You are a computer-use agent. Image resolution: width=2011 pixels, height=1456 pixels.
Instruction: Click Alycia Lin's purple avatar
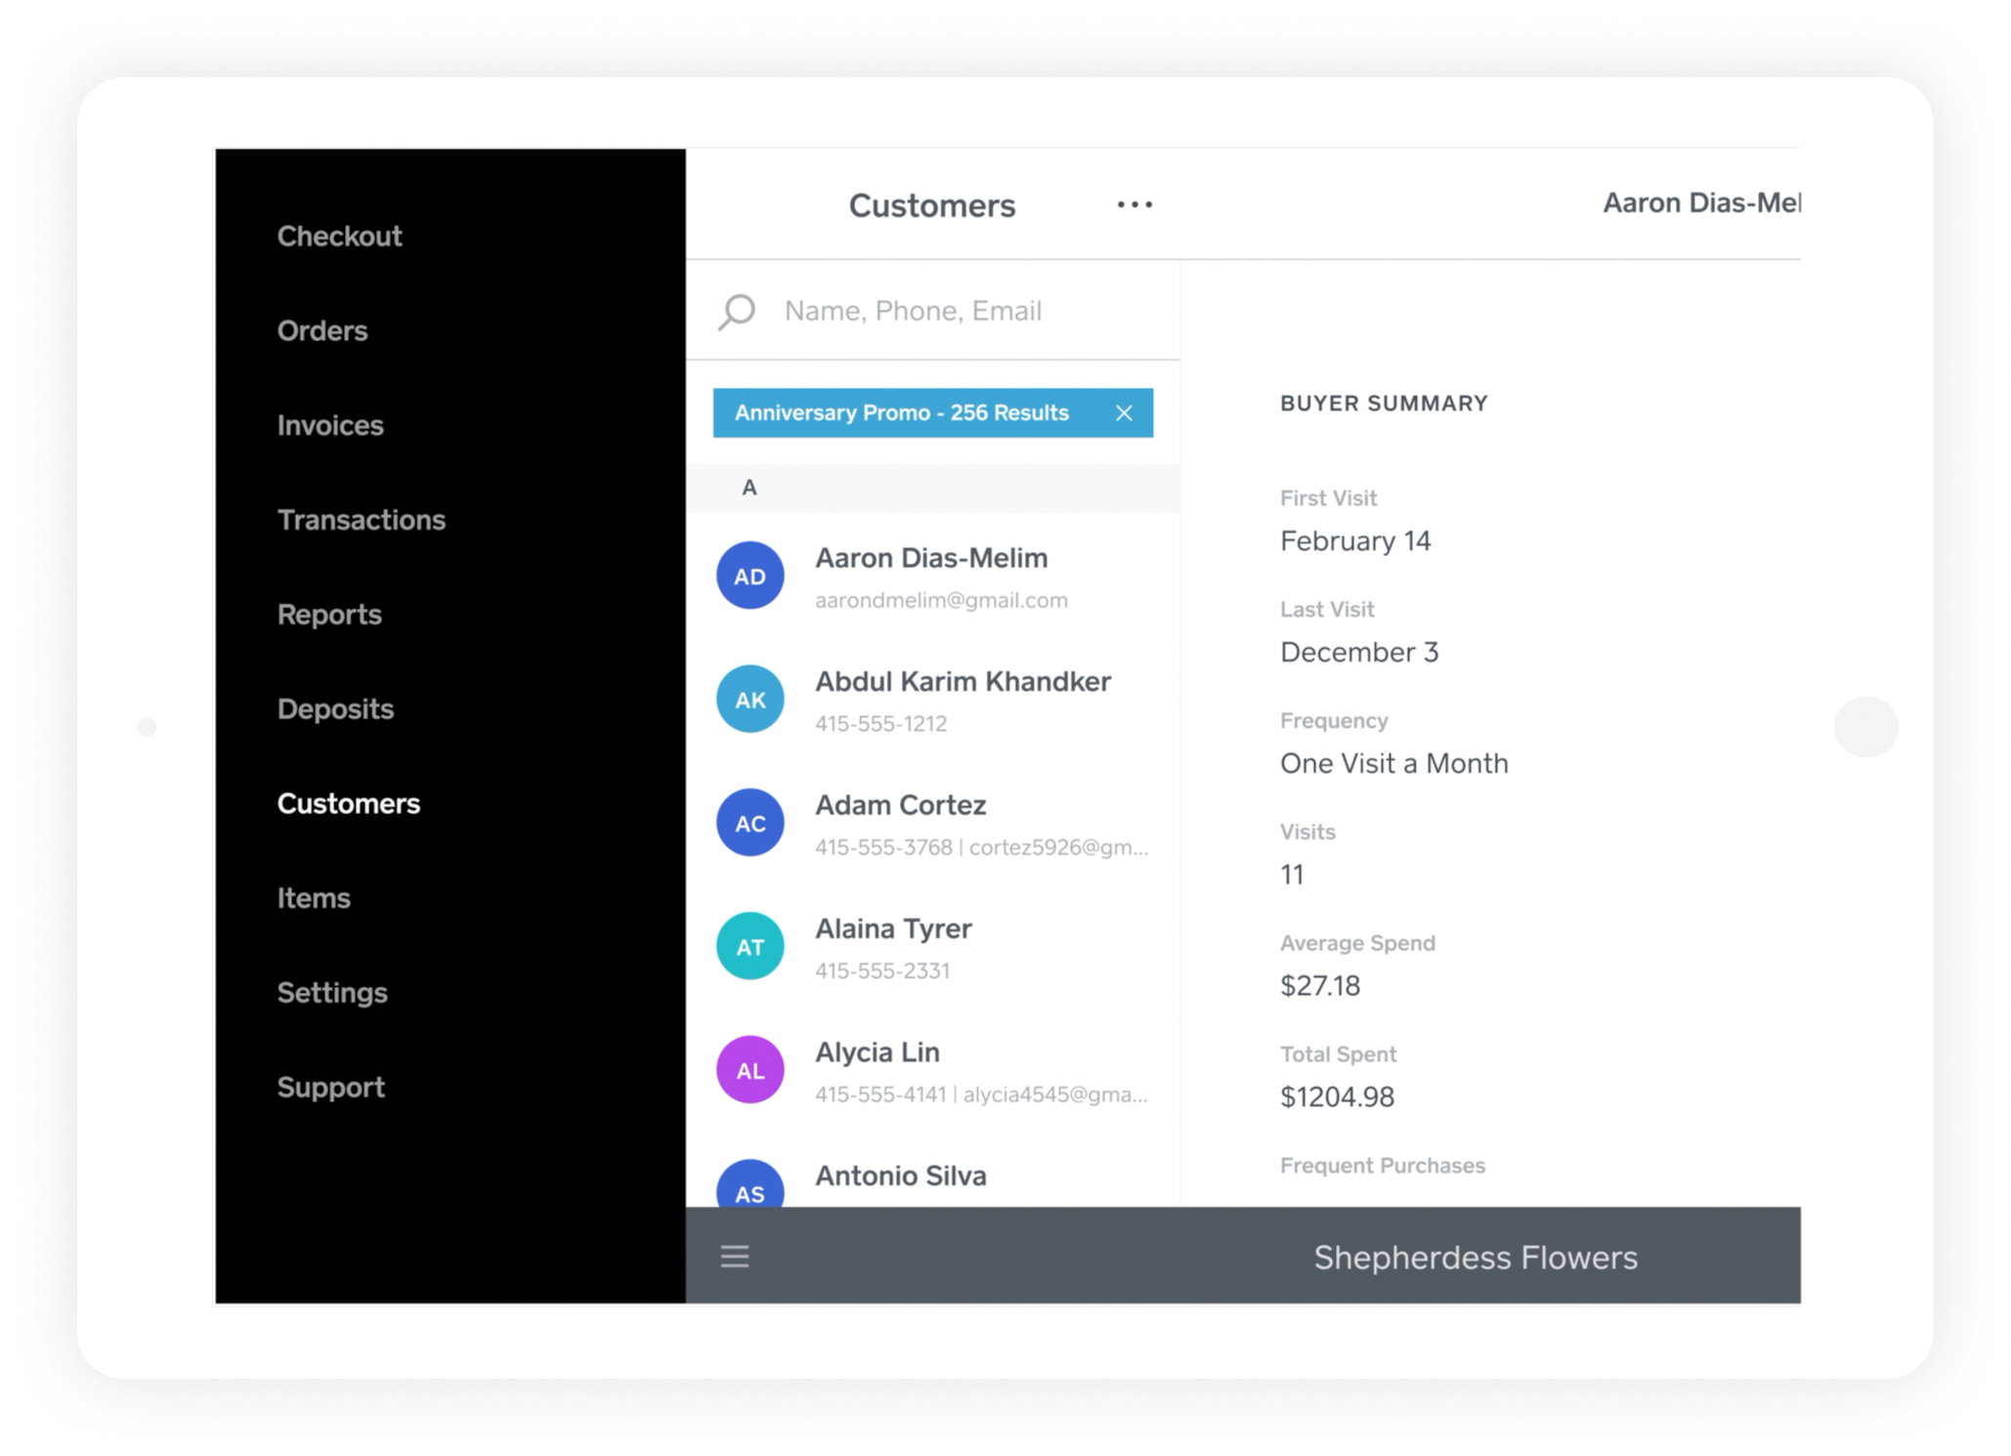click(749, 1069)
